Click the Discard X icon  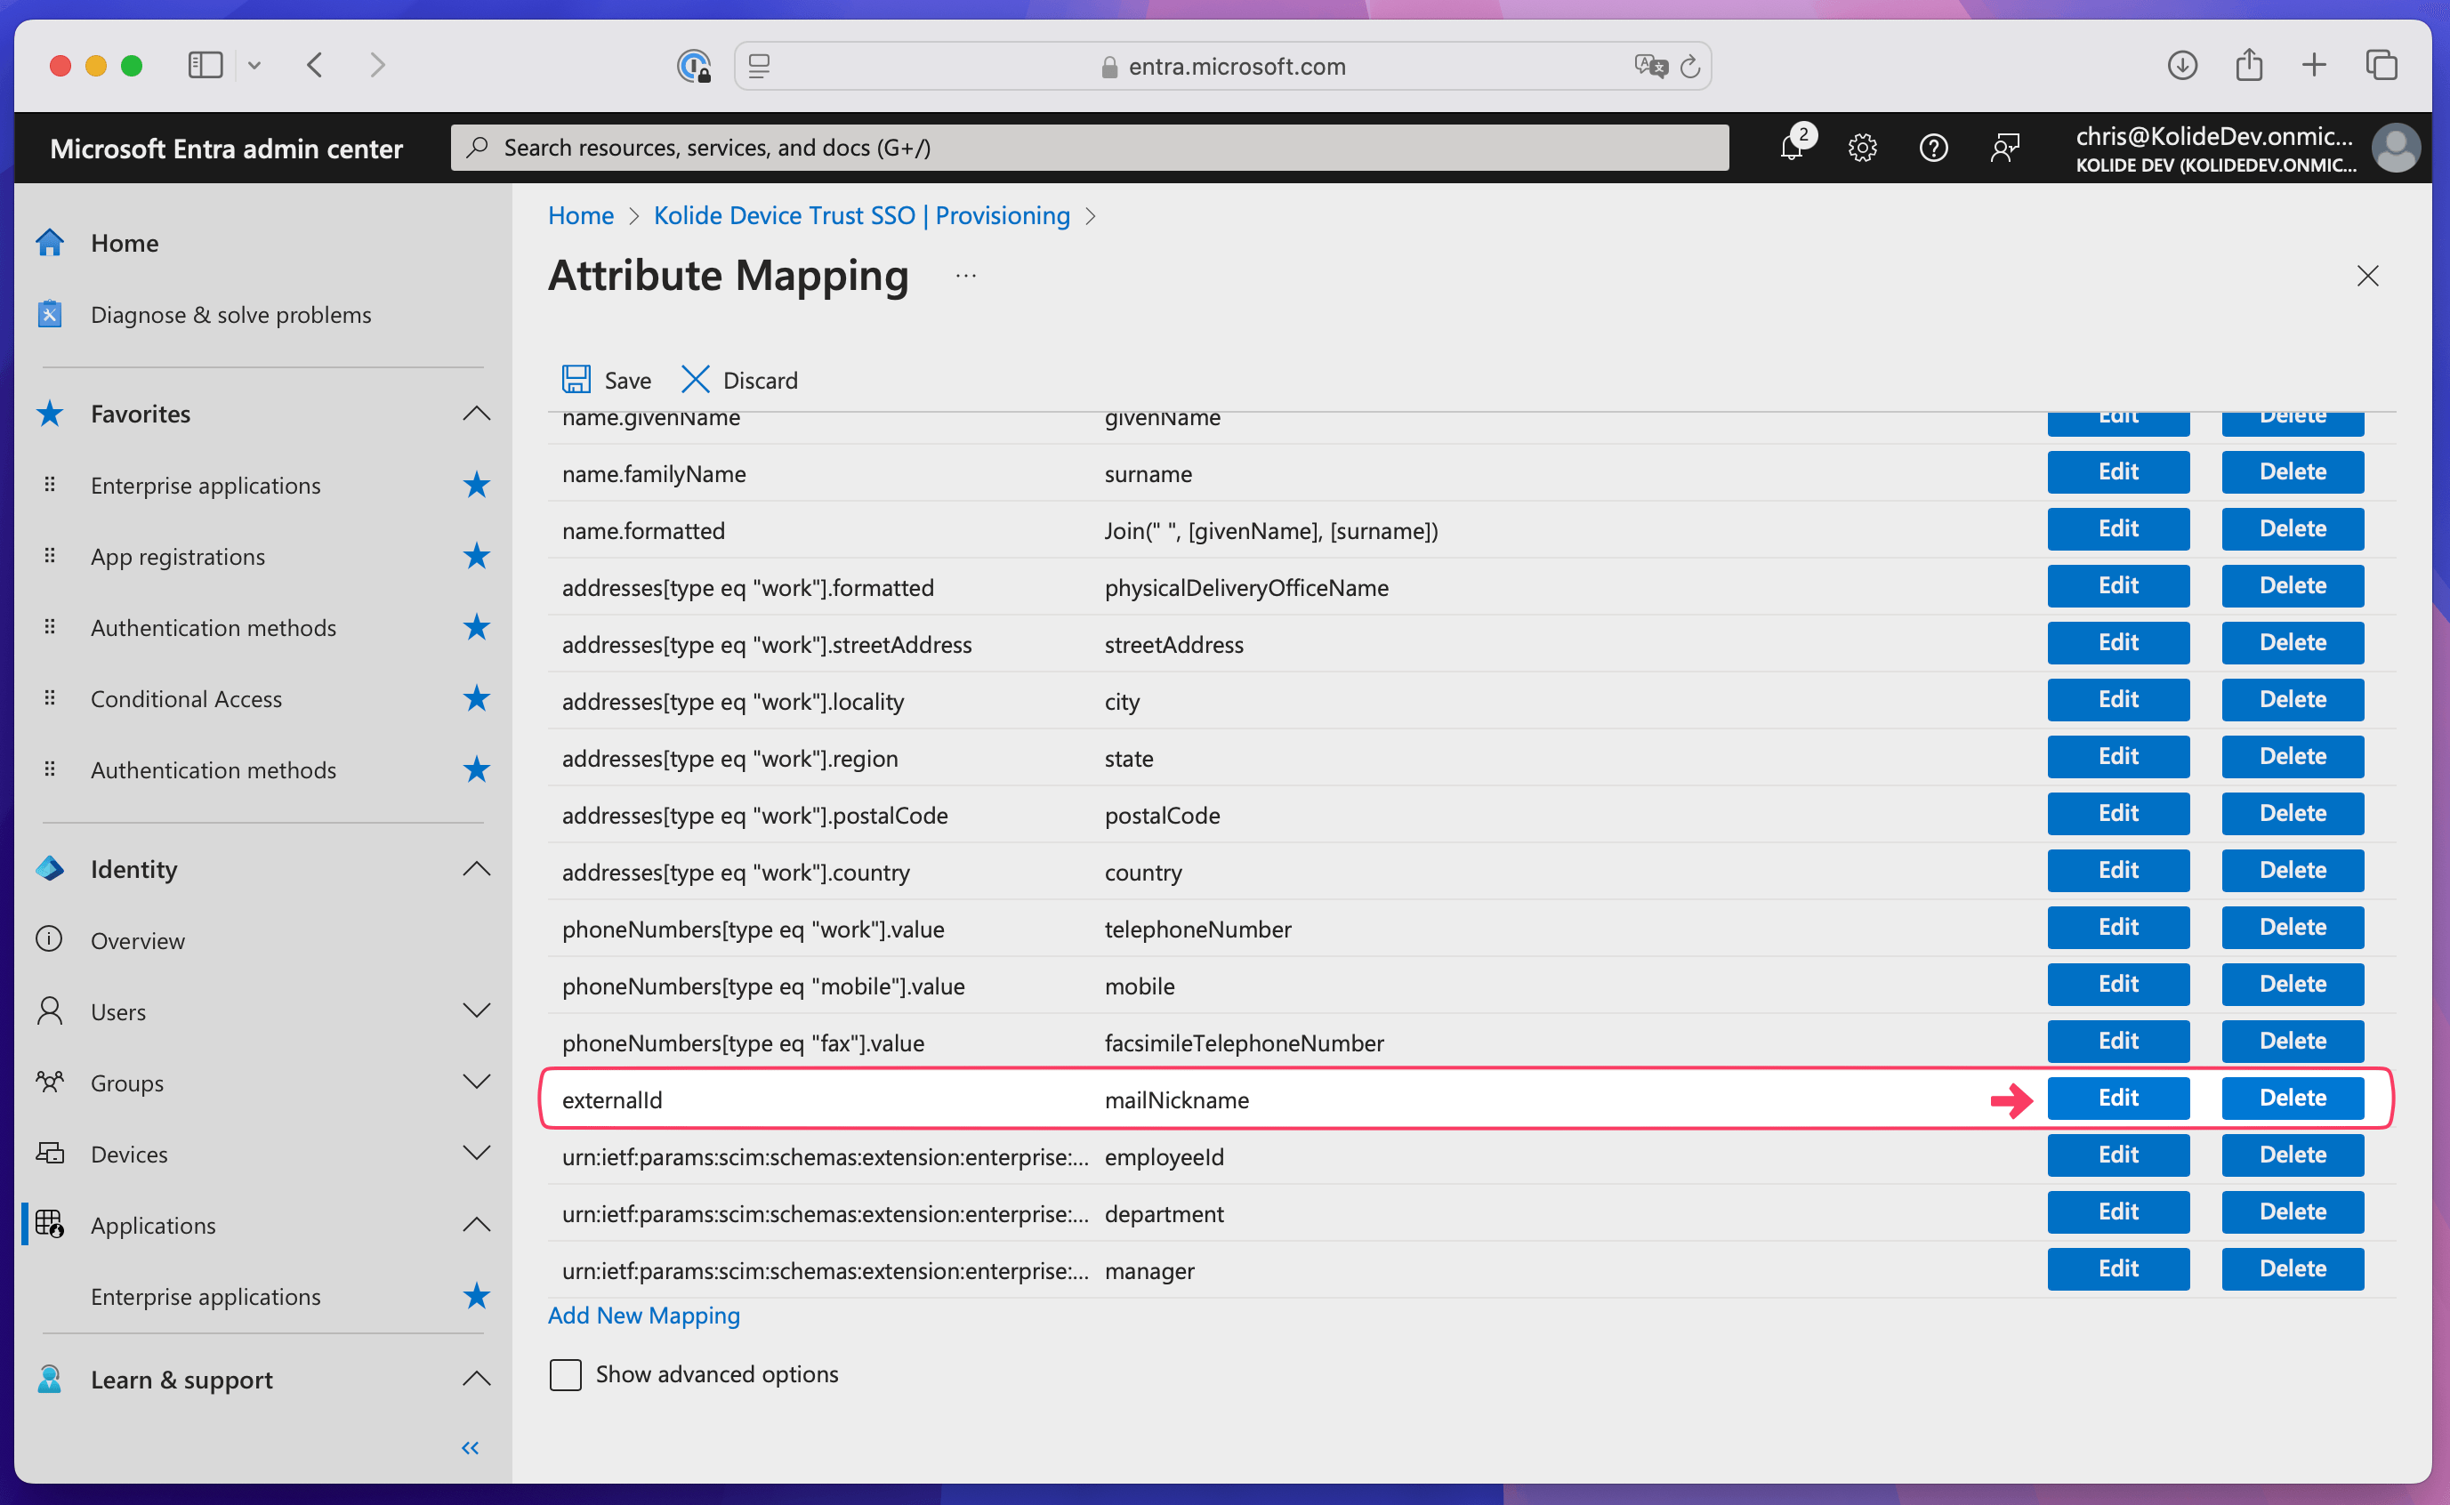click(x=695, y=379)
